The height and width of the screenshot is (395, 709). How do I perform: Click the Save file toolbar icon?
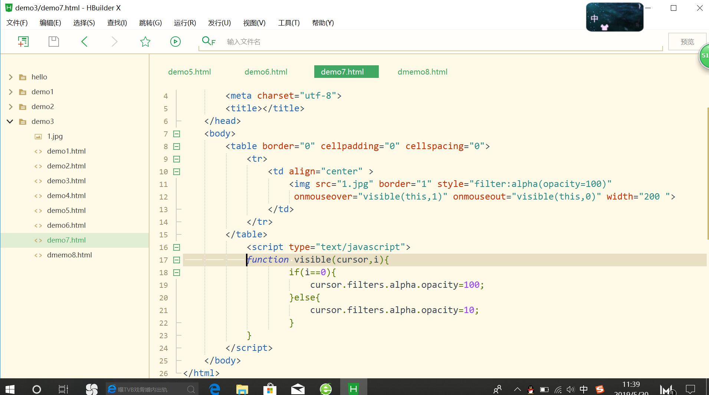pos(54,42)
